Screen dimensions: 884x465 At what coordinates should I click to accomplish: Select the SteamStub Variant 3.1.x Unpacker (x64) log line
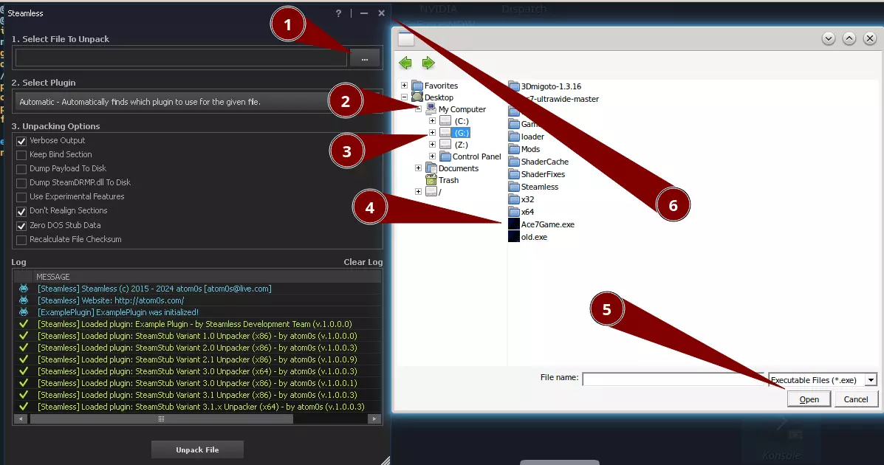pos(197,407)
